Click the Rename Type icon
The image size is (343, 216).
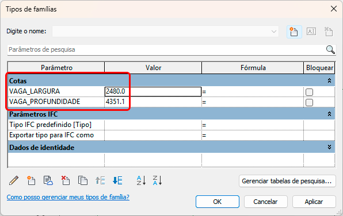311,32
